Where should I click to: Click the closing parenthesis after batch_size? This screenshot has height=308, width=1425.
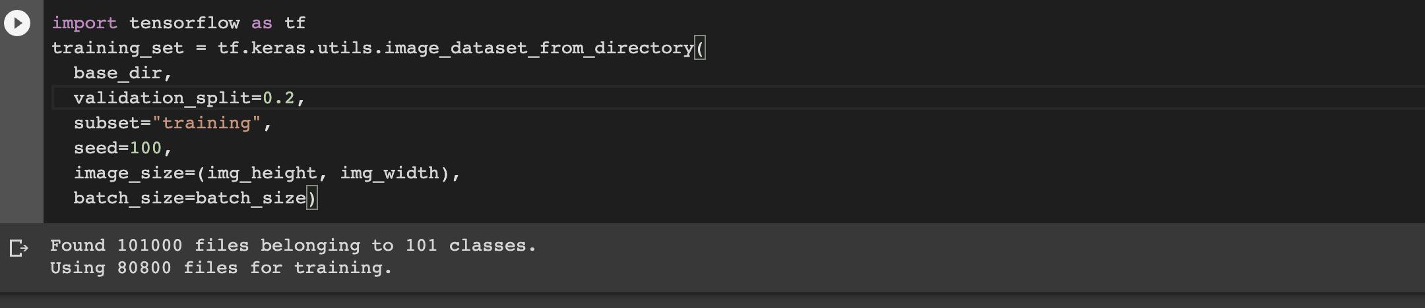tap(312, 198)
